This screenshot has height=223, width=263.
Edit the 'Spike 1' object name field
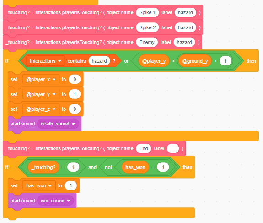(147, 12)
